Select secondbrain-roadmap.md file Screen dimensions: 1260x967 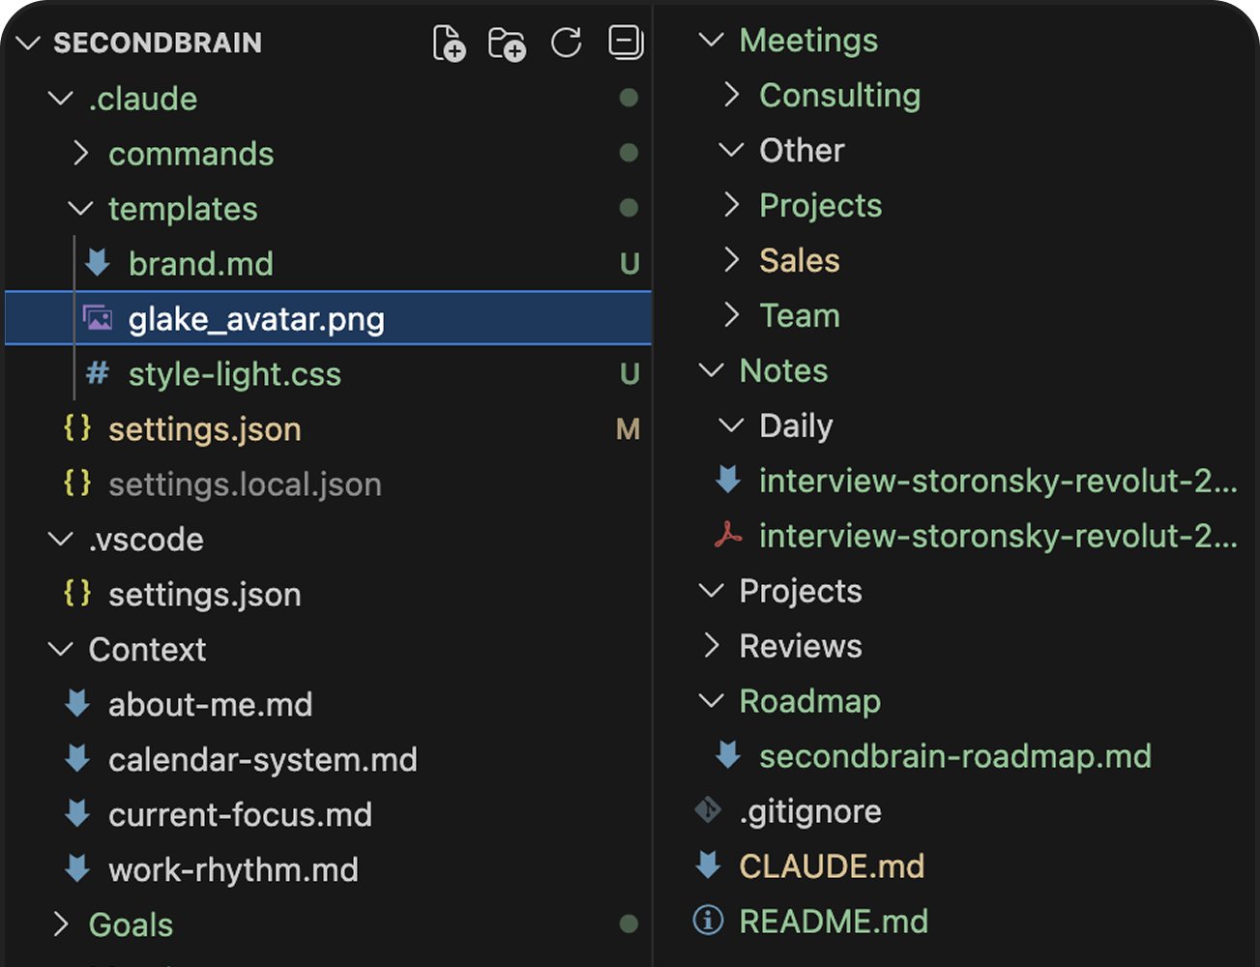coord(954,755)
